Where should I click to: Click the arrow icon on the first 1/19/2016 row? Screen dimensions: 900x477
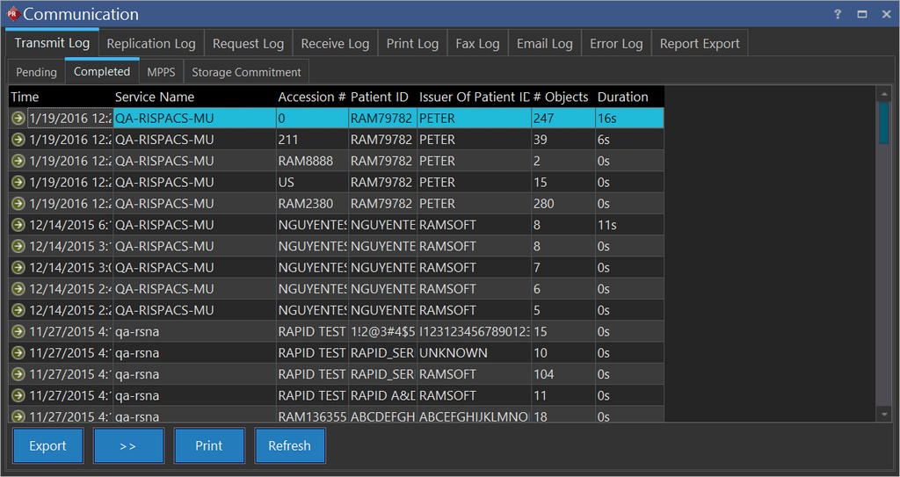(x=18, y=119)
